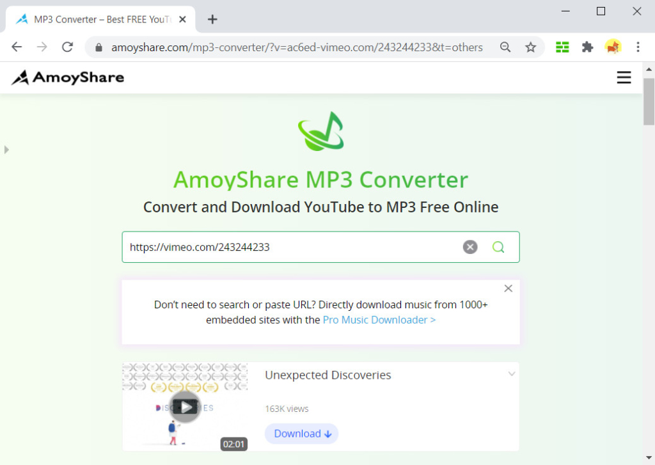Click the green grid extension icon

pyautogui.click(x=562, y=47)
